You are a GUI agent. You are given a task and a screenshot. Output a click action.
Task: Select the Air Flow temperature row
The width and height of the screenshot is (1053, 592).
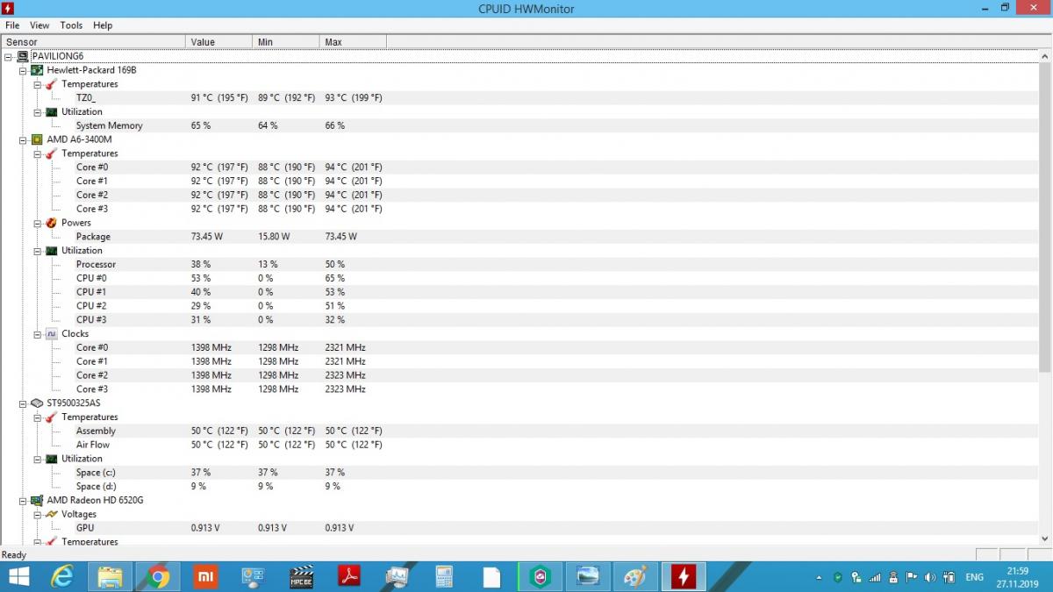519,445
